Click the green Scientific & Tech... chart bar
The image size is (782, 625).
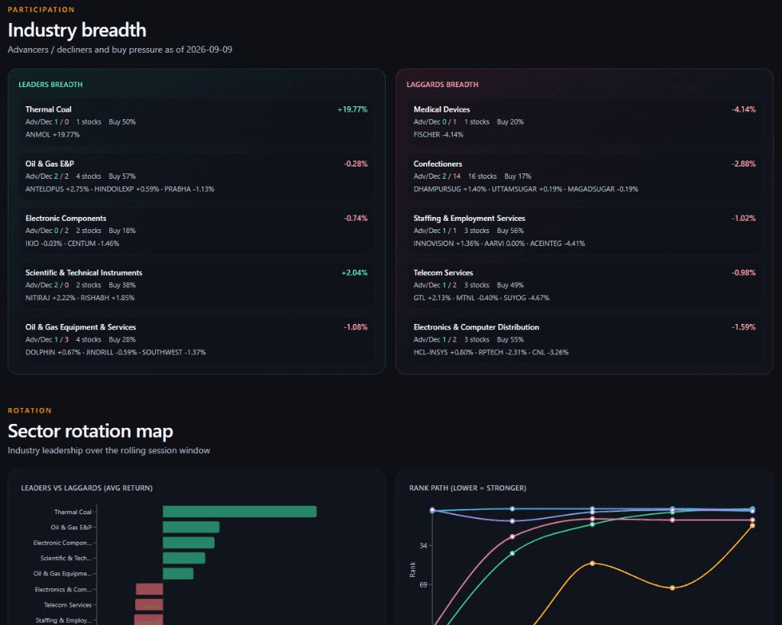(184, 558)
